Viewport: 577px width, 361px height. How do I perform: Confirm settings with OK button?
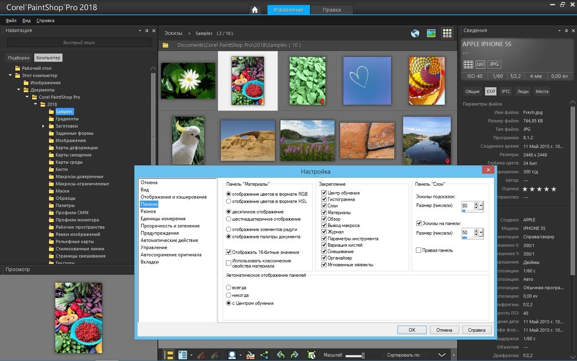[x=412, y=330]
